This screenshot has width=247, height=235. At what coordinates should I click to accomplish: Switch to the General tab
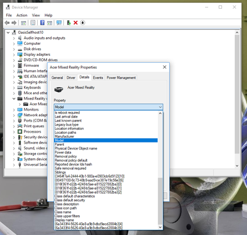click(x=57, y=77)
